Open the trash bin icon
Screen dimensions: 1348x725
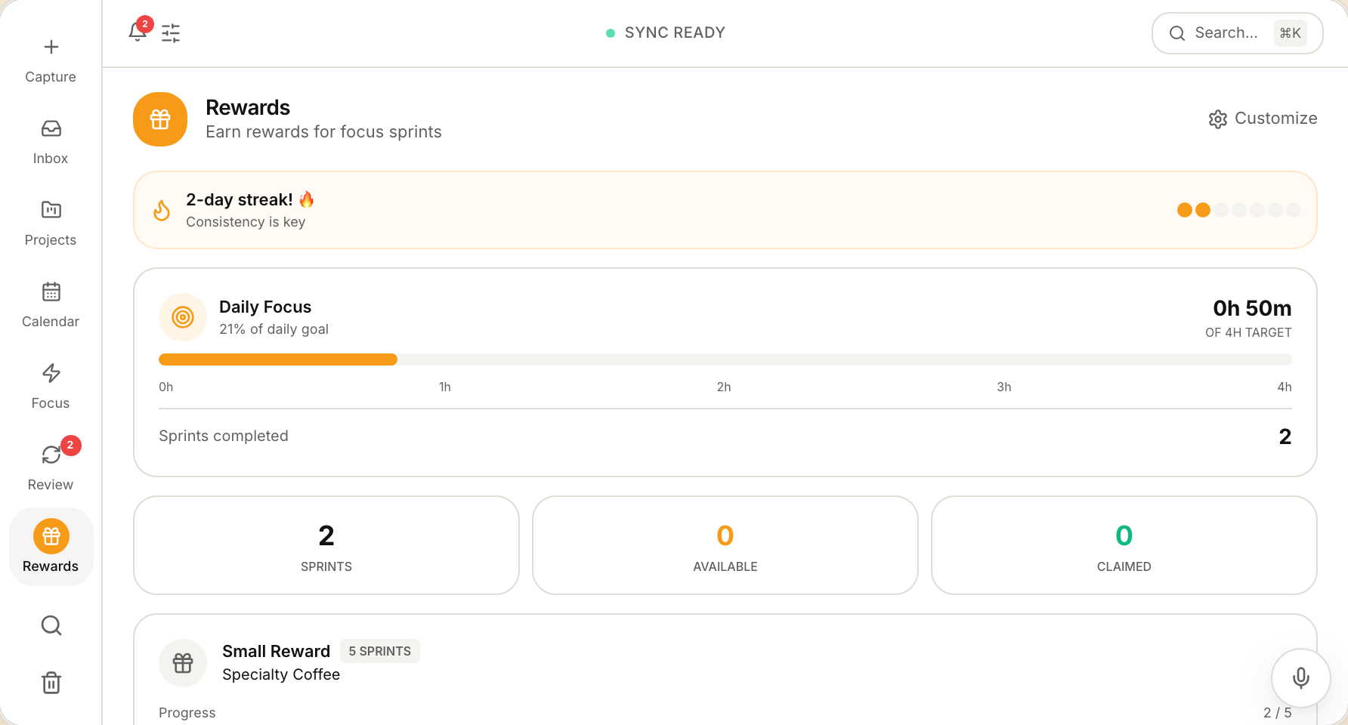tap(51, 683)
